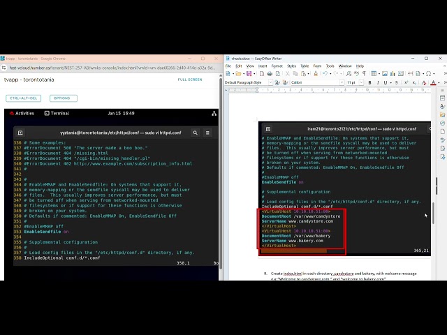This screenshot has width=447, height=335.
Task: Click the Clear Direct Formatting icon
Action: point(424,82)
